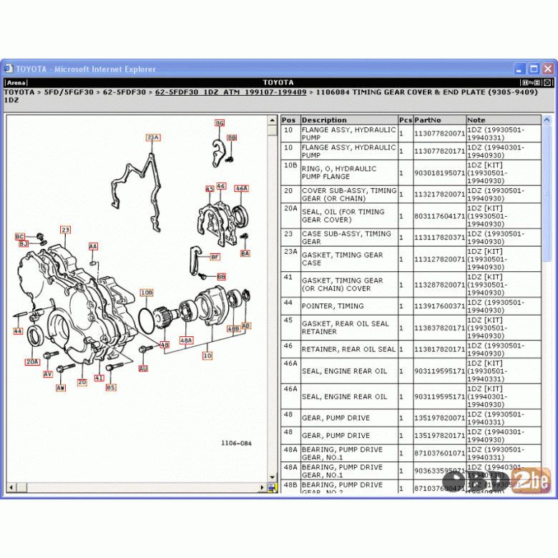Select callout BB below the BF clip
This screenshot has width=558, height=558.
(221, 277)
